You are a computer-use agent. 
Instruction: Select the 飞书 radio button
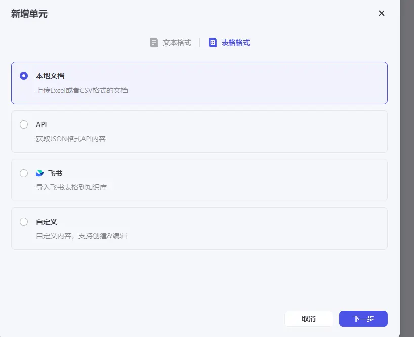tap(24, 173)
